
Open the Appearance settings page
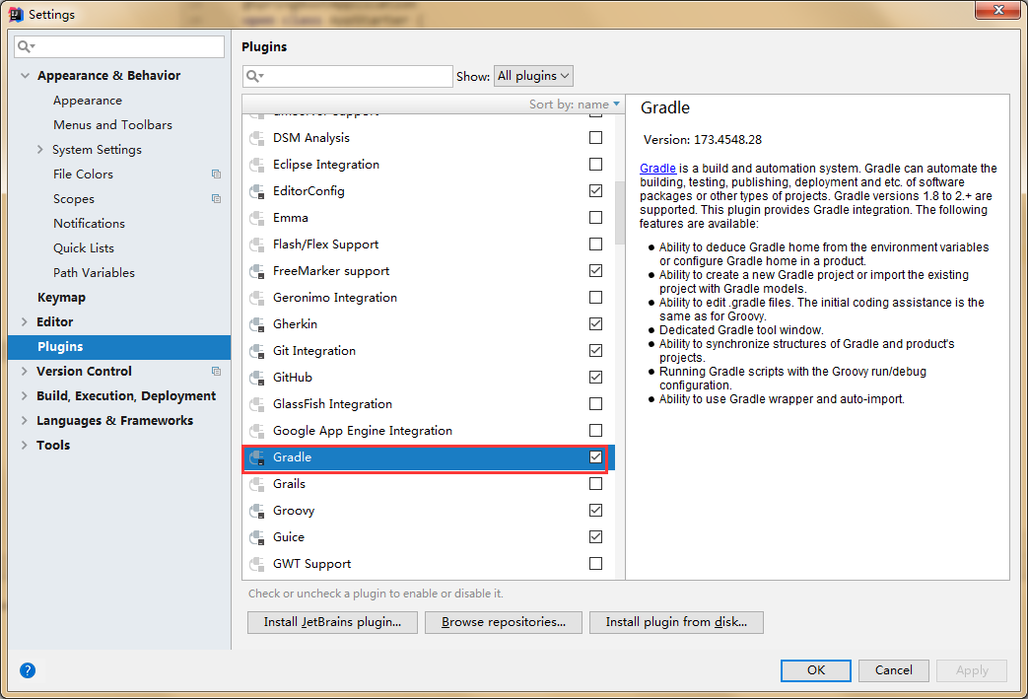click(x=88, y=101)
